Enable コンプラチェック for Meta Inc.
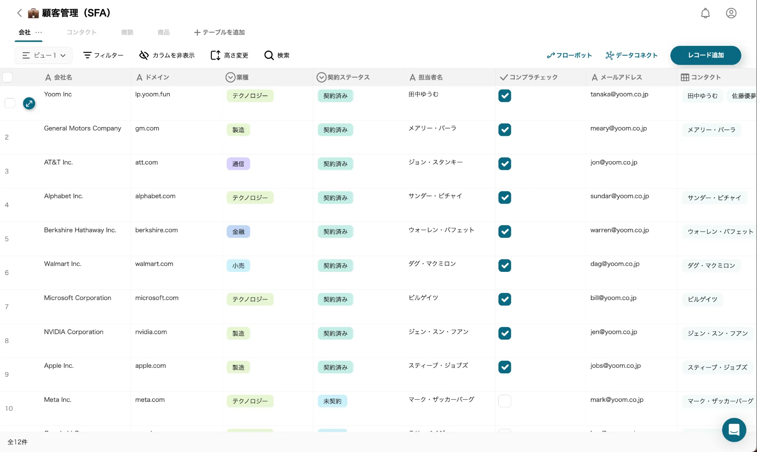The height and width of the screenshot is (452, 757). (505, 401)
